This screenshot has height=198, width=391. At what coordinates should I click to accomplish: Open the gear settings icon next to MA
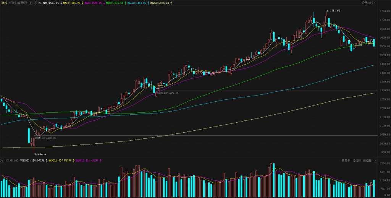click(35, 3)
